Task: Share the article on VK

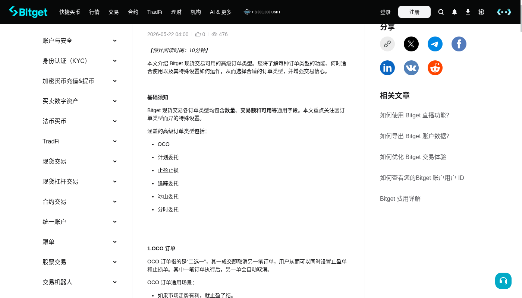Action: click(x=411, y=68)
